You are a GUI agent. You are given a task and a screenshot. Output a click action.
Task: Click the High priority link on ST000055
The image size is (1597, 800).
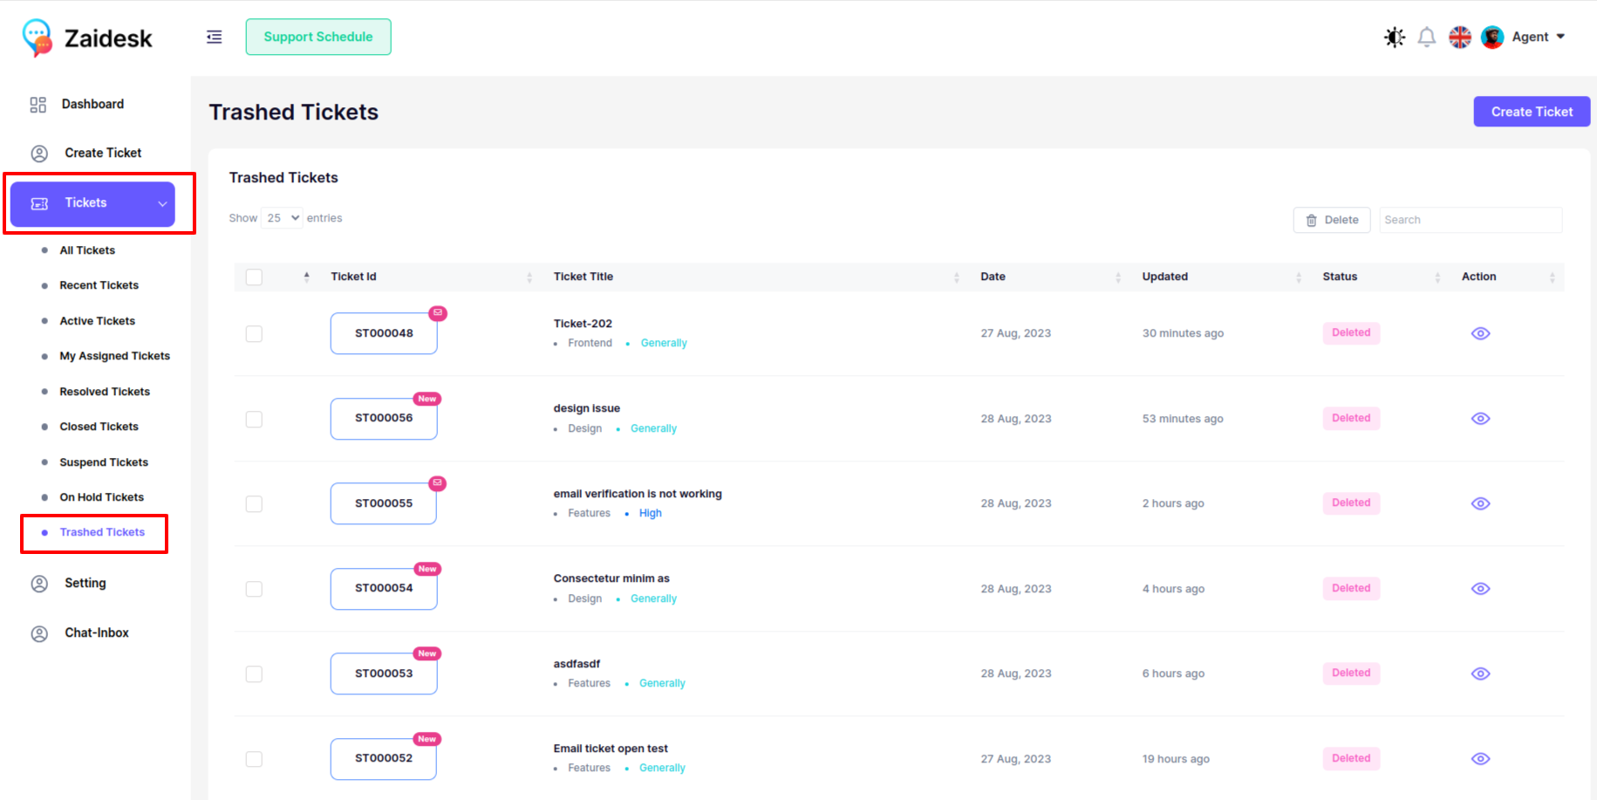click(650, 513)
